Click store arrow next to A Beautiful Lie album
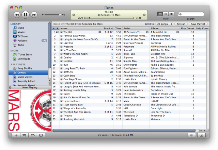 (177, 32)
